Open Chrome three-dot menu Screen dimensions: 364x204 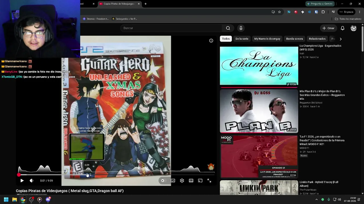(360, 12)
